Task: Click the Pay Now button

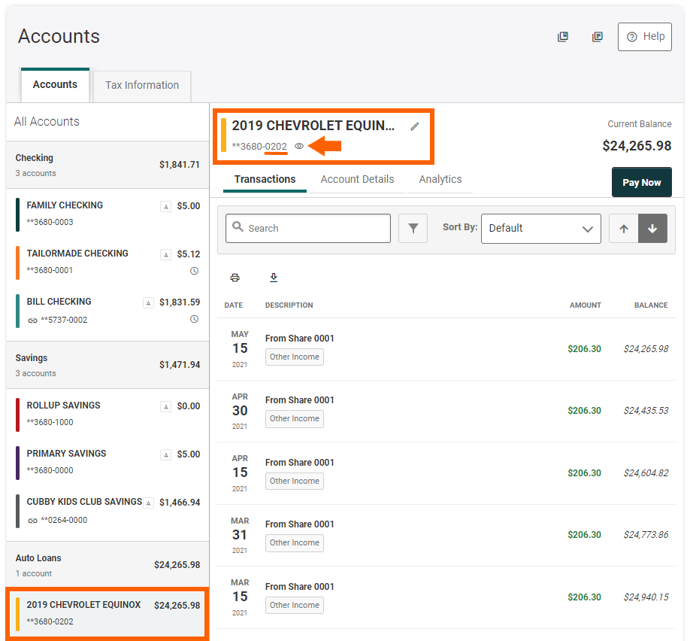Action: coord(642,182)
